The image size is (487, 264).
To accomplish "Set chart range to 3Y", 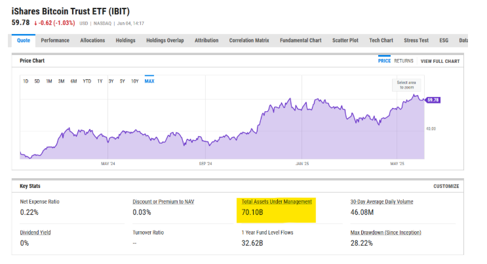I will pyautogui.click(x=111, y=81).
